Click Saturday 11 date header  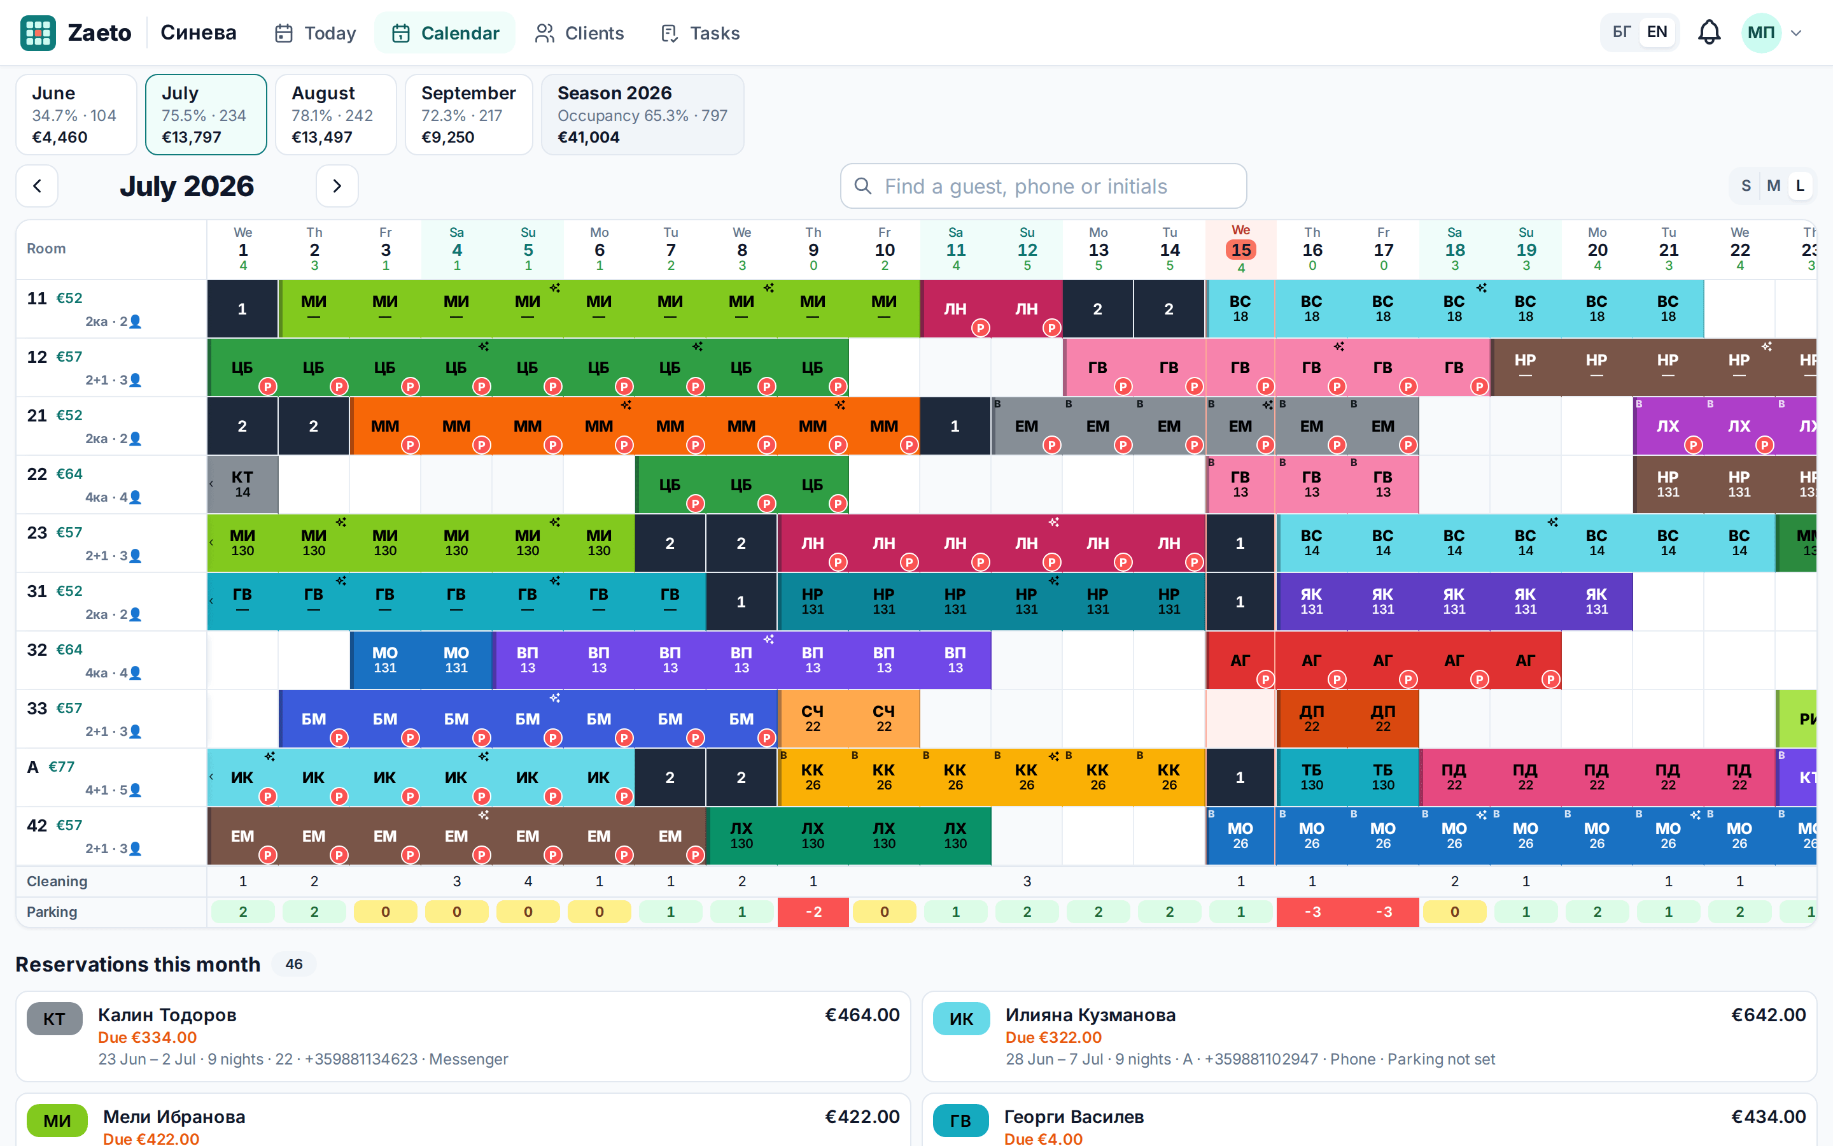tap(955, 250)
